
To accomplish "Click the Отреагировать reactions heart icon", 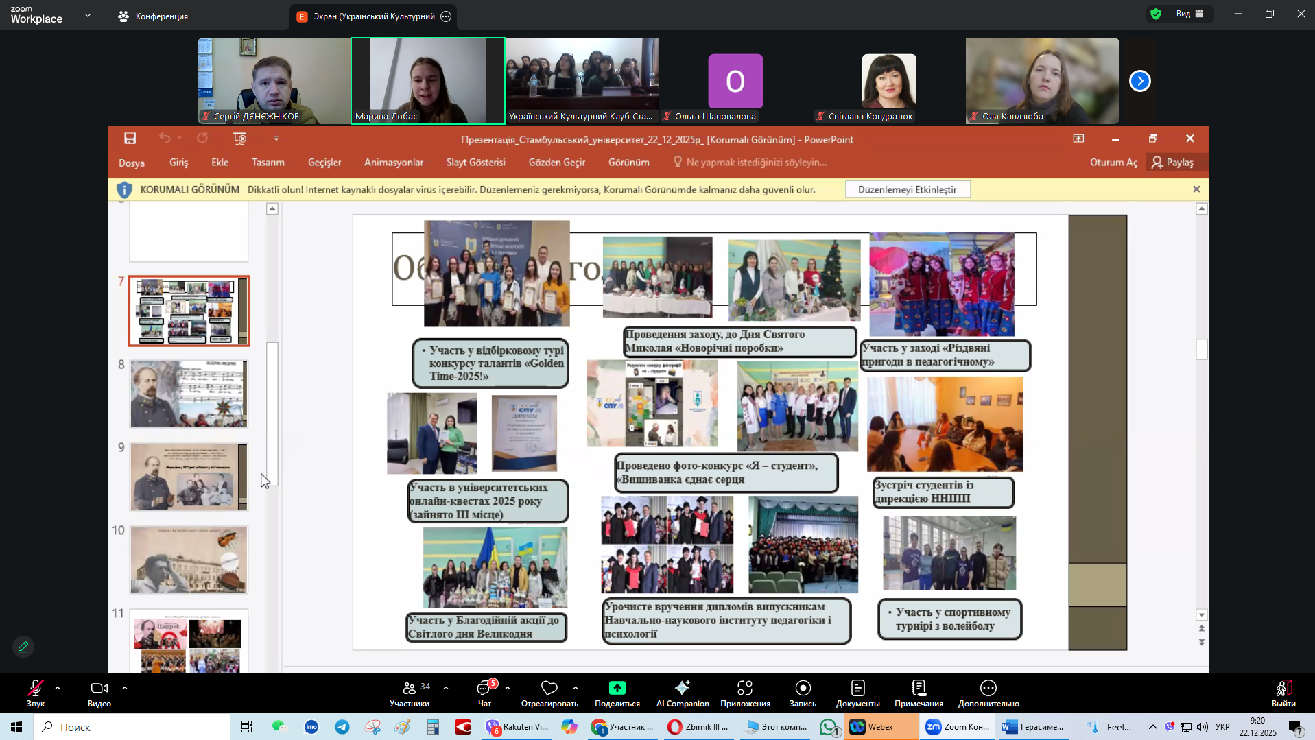I will [x=549, y=689].
